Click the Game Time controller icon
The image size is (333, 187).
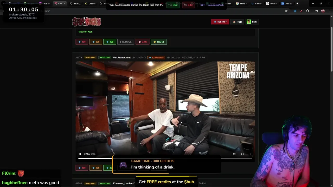click(123, 165)
